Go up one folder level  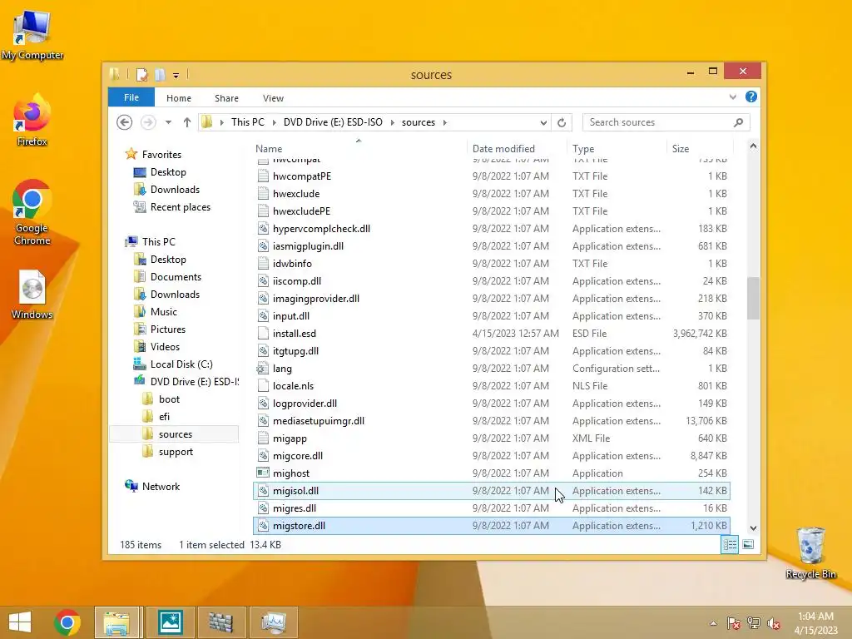pyautogui.click(x=187, y=122)
